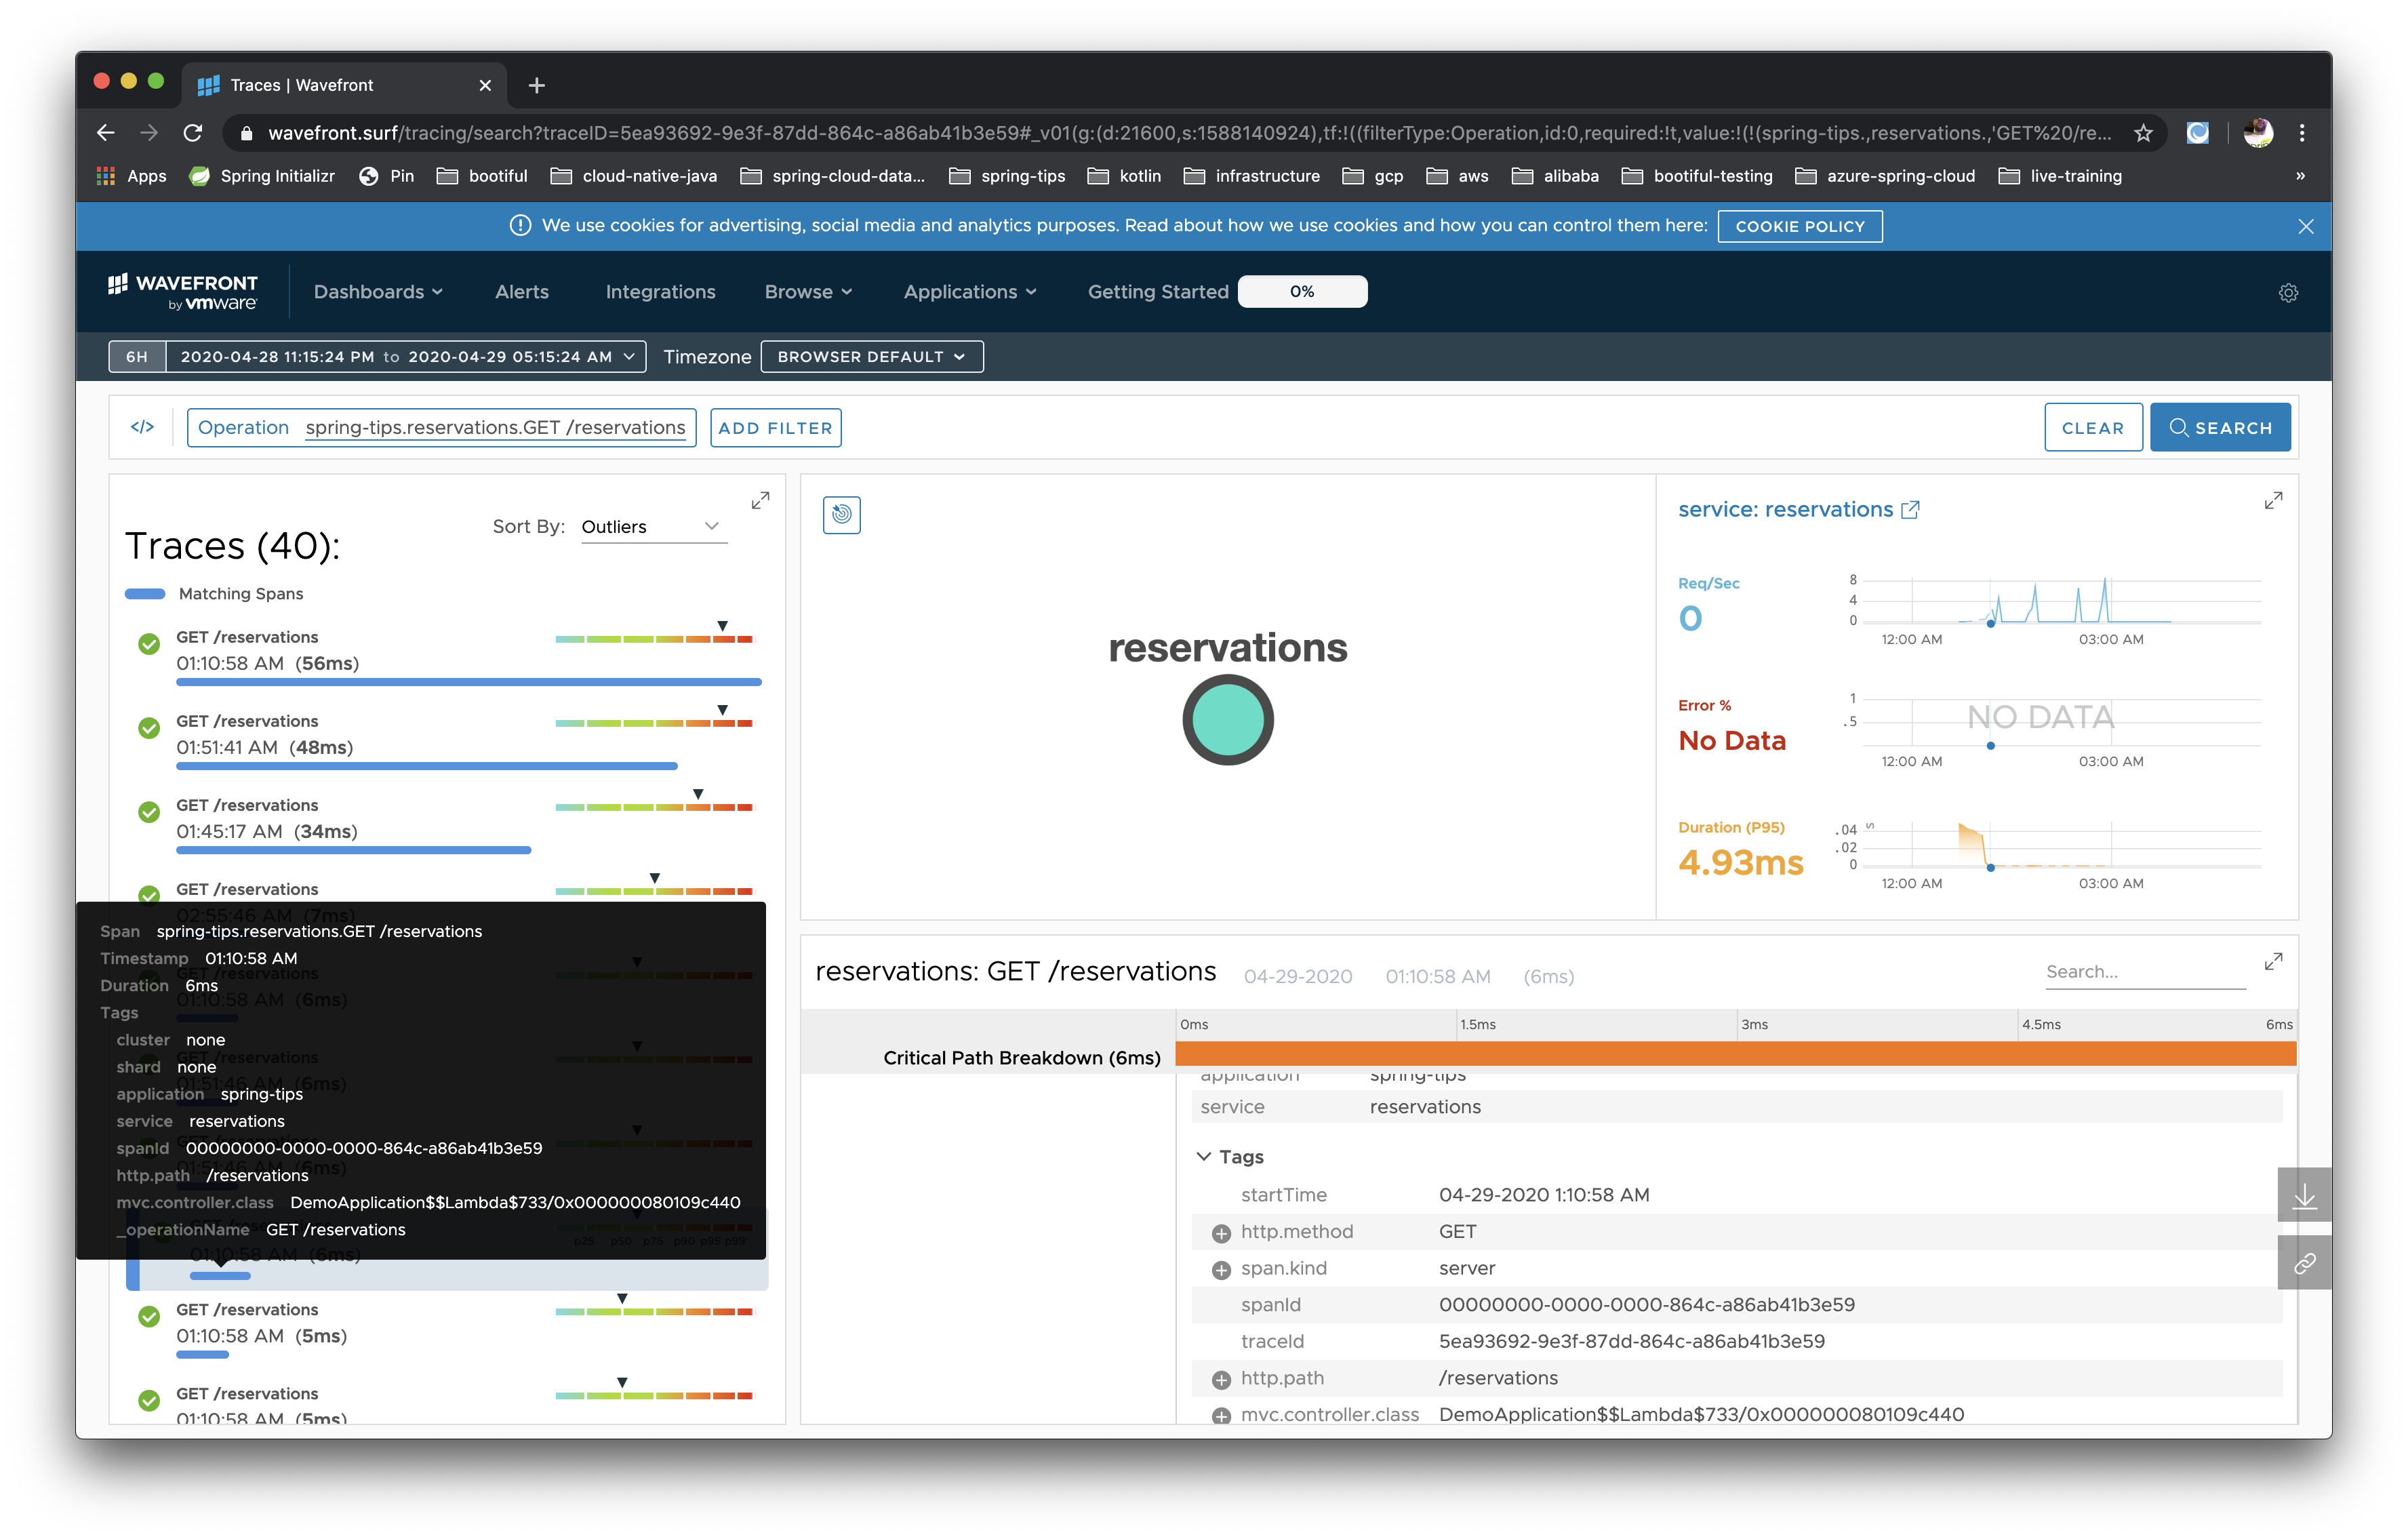Open the Alerts page
The image size is (2408, 1539).
click(x=521, y=292)
